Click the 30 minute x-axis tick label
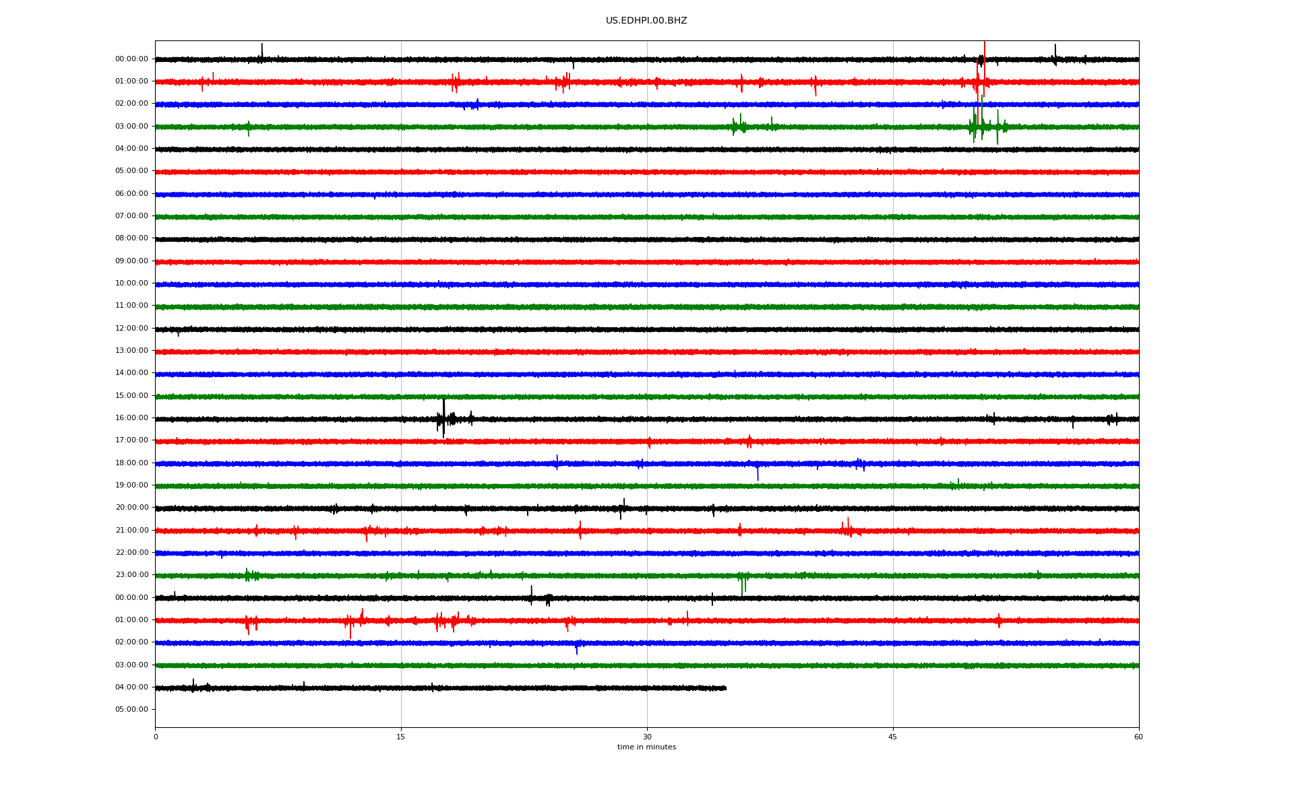The image size is (1294, 808). tap(647, 737)
